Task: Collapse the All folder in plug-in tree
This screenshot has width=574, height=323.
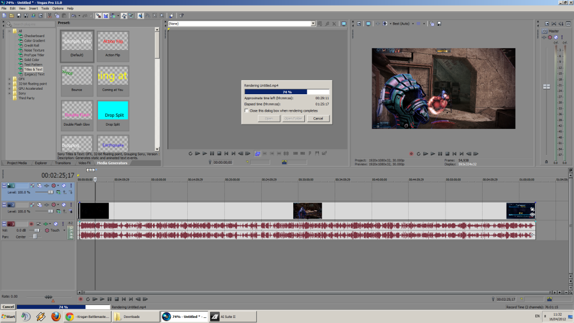Action: 10,31
